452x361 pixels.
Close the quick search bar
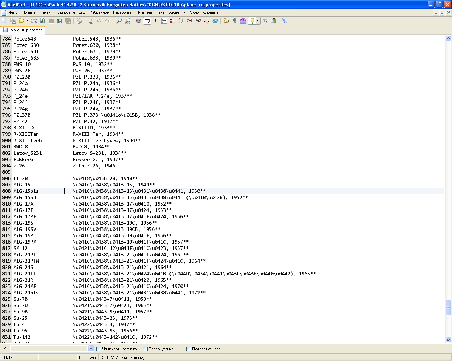5,348
